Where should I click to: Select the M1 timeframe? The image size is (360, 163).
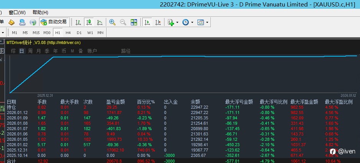point(15,33)
